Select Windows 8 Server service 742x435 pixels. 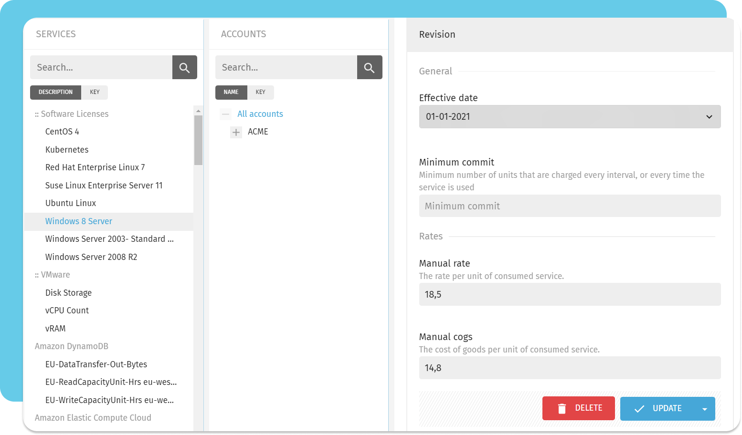click(79, 221)
